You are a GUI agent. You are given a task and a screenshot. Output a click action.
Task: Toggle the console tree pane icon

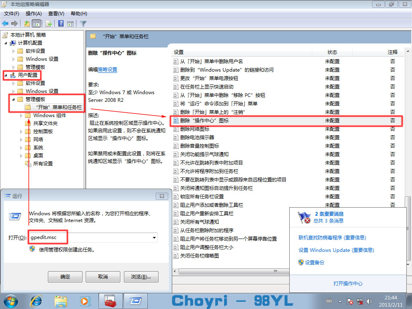tap(36, 23)
